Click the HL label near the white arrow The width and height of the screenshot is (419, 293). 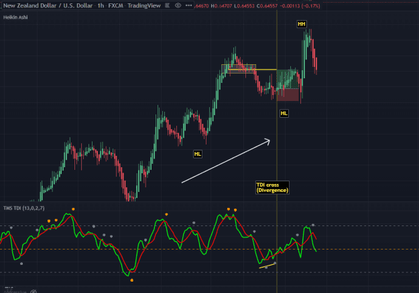pyautogui.click(x=198, y=154)
